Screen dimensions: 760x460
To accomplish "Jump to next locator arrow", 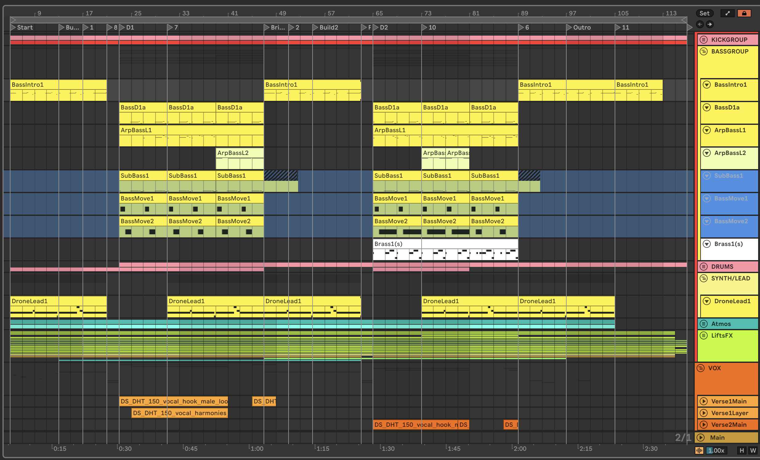I will click(710, 24).
